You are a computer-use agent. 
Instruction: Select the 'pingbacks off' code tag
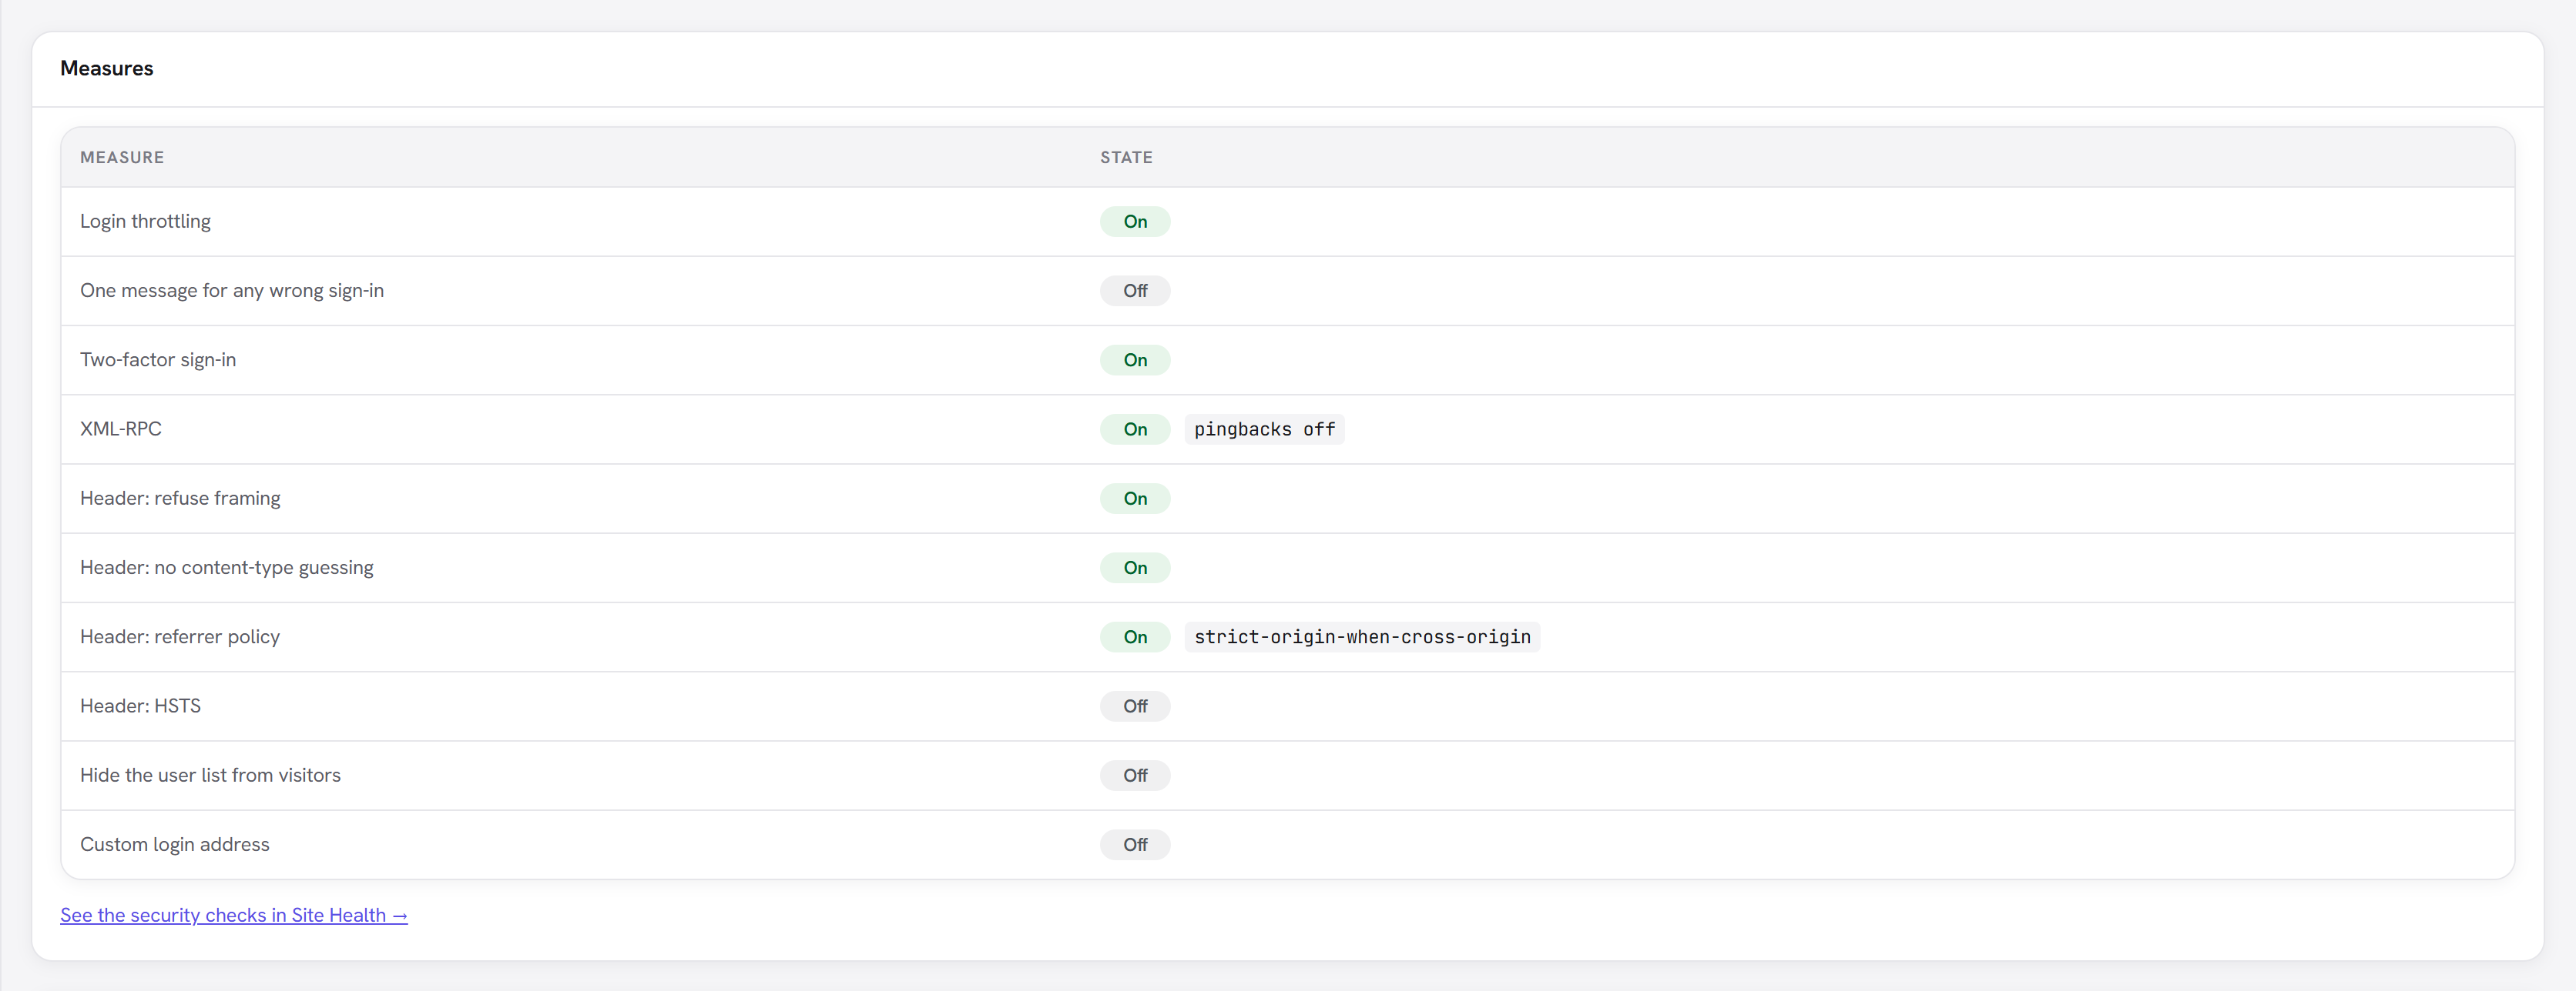pyautogui.click(x=1264, y=429)
